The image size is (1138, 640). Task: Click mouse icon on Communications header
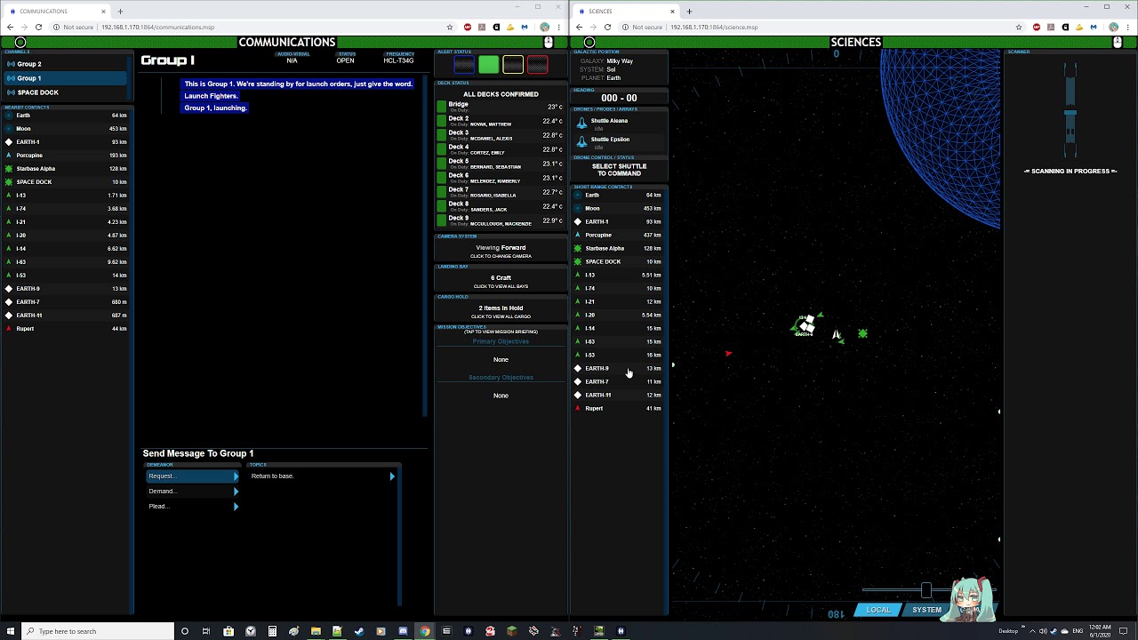point(549,43)
